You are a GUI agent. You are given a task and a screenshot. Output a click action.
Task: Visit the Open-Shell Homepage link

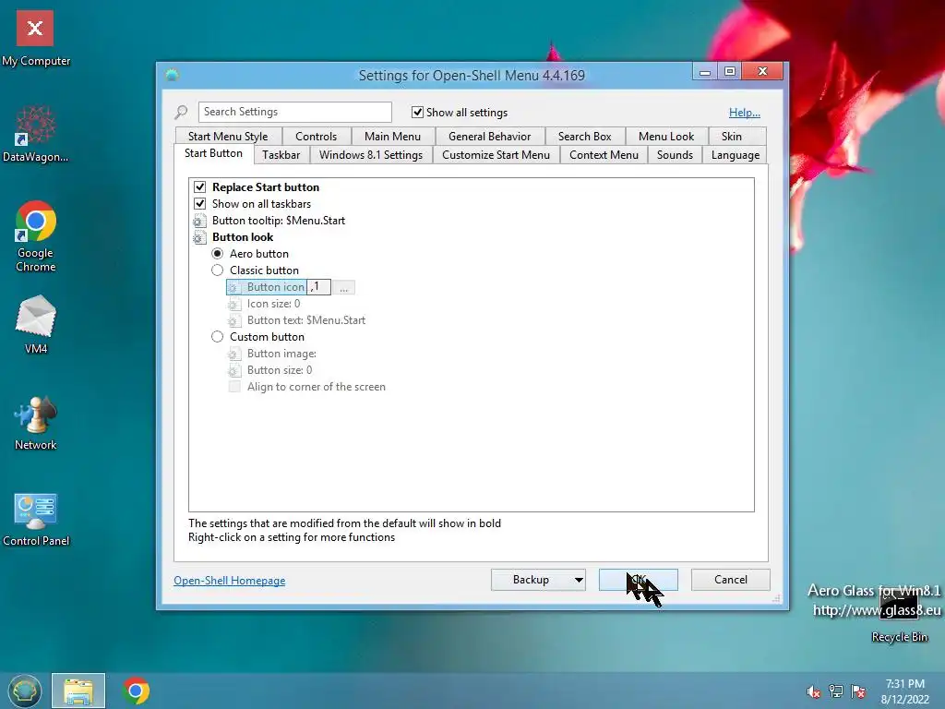(x=230, y=581)
